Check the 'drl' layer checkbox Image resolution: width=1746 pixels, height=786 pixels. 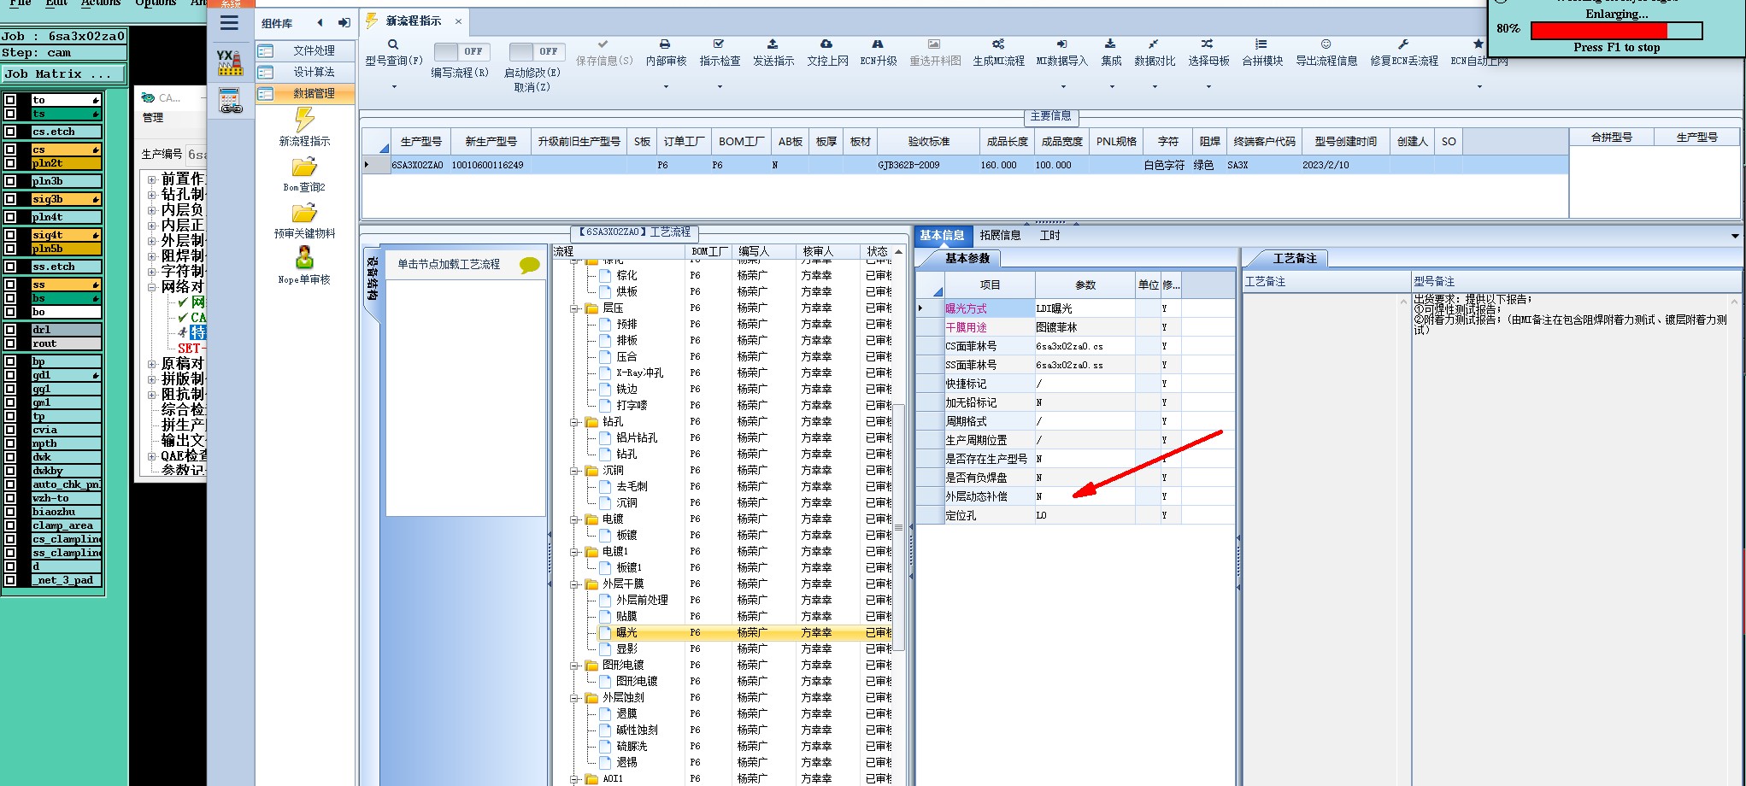click(x=10, y=329)
